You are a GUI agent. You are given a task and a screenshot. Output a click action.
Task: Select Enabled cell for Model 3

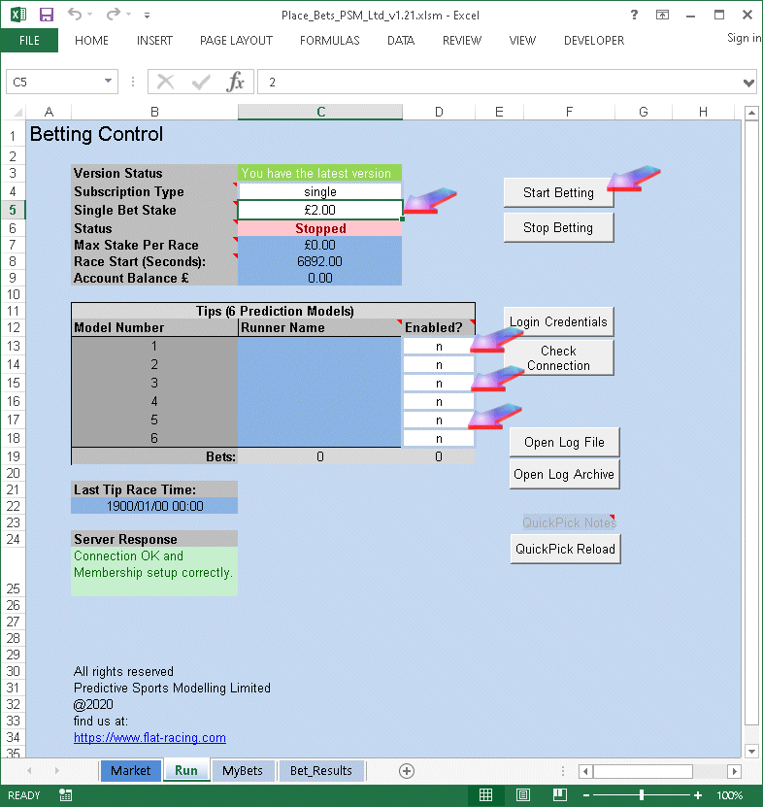pos(439,383)
